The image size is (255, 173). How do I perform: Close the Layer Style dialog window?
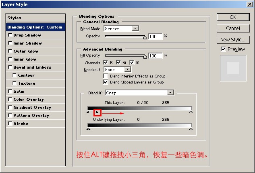249,4
